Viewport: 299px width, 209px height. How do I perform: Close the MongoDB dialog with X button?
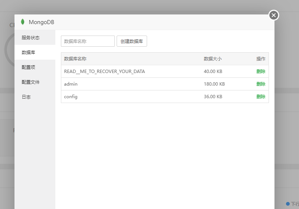274,15
